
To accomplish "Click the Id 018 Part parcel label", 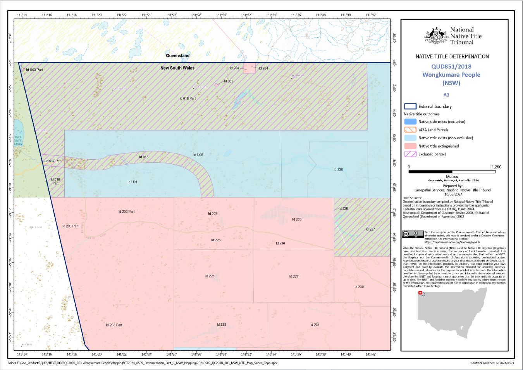I will 188,98.
